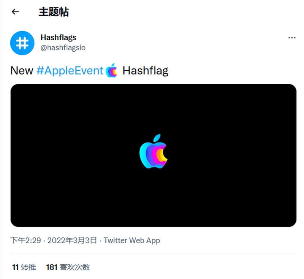Open the #AppleEvent hashtag link
The width and height of the screenshot is (304, 279).
click(x=70, y=71)
